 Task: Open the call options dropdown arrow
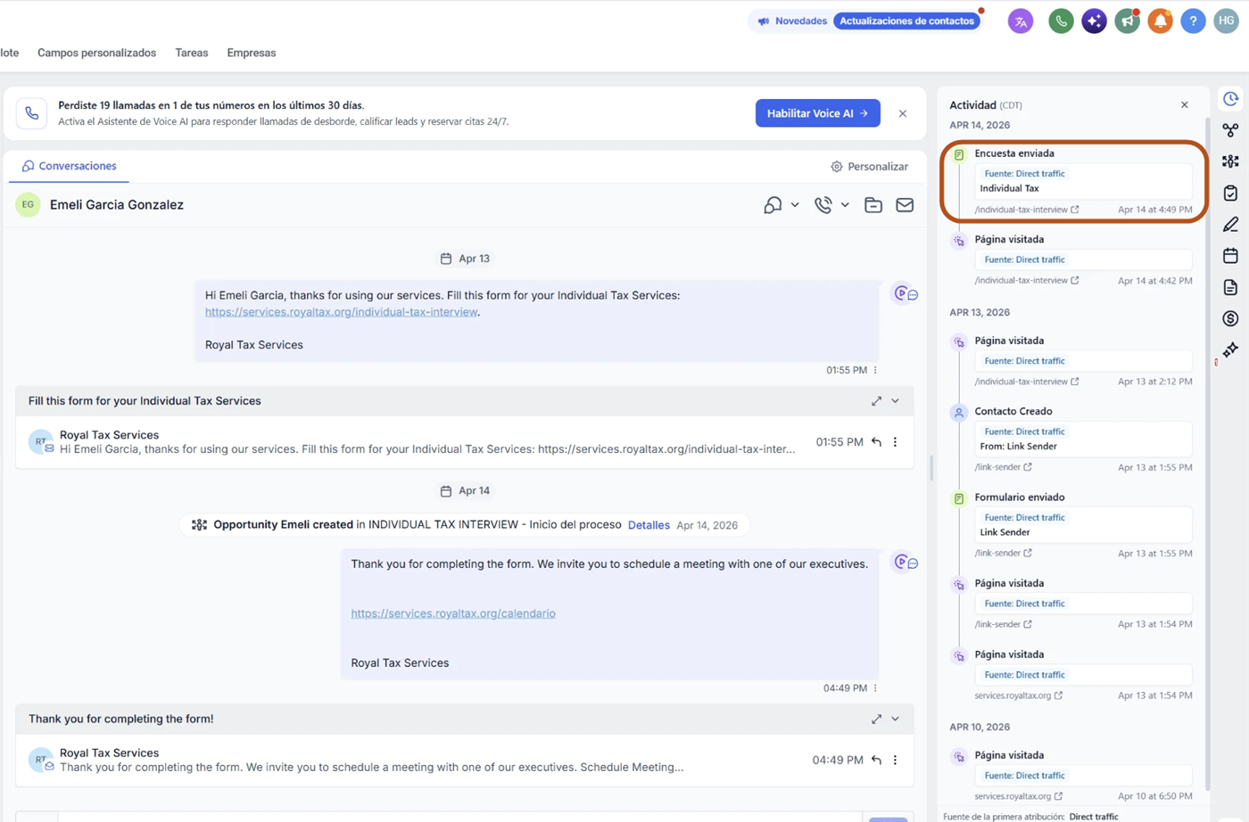click(845, 205)
